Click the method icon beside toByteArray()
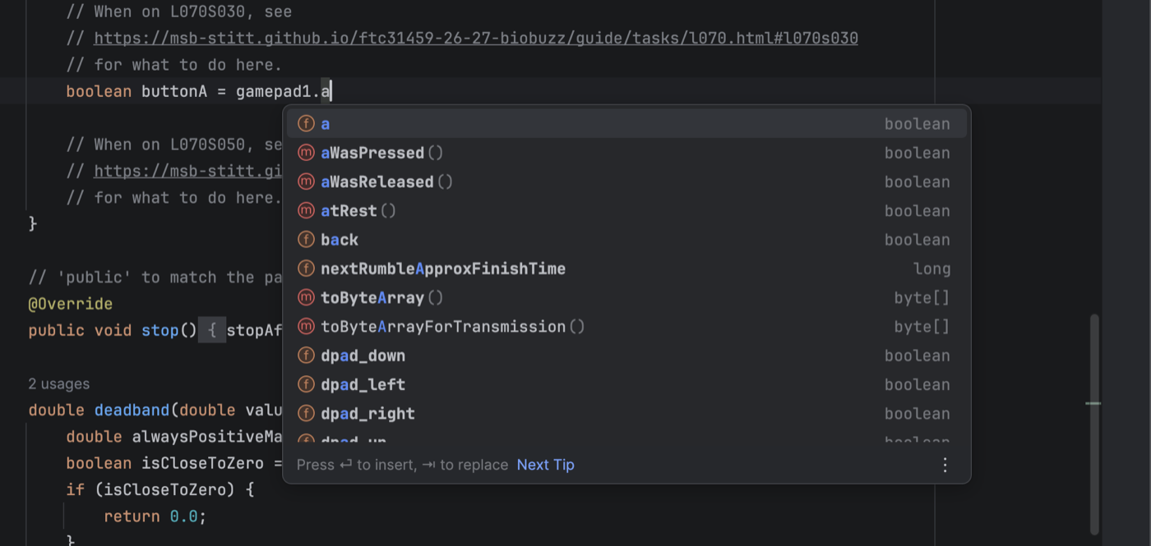The height and width of the screenshot is (546, 1151). (x=306, y=297)
